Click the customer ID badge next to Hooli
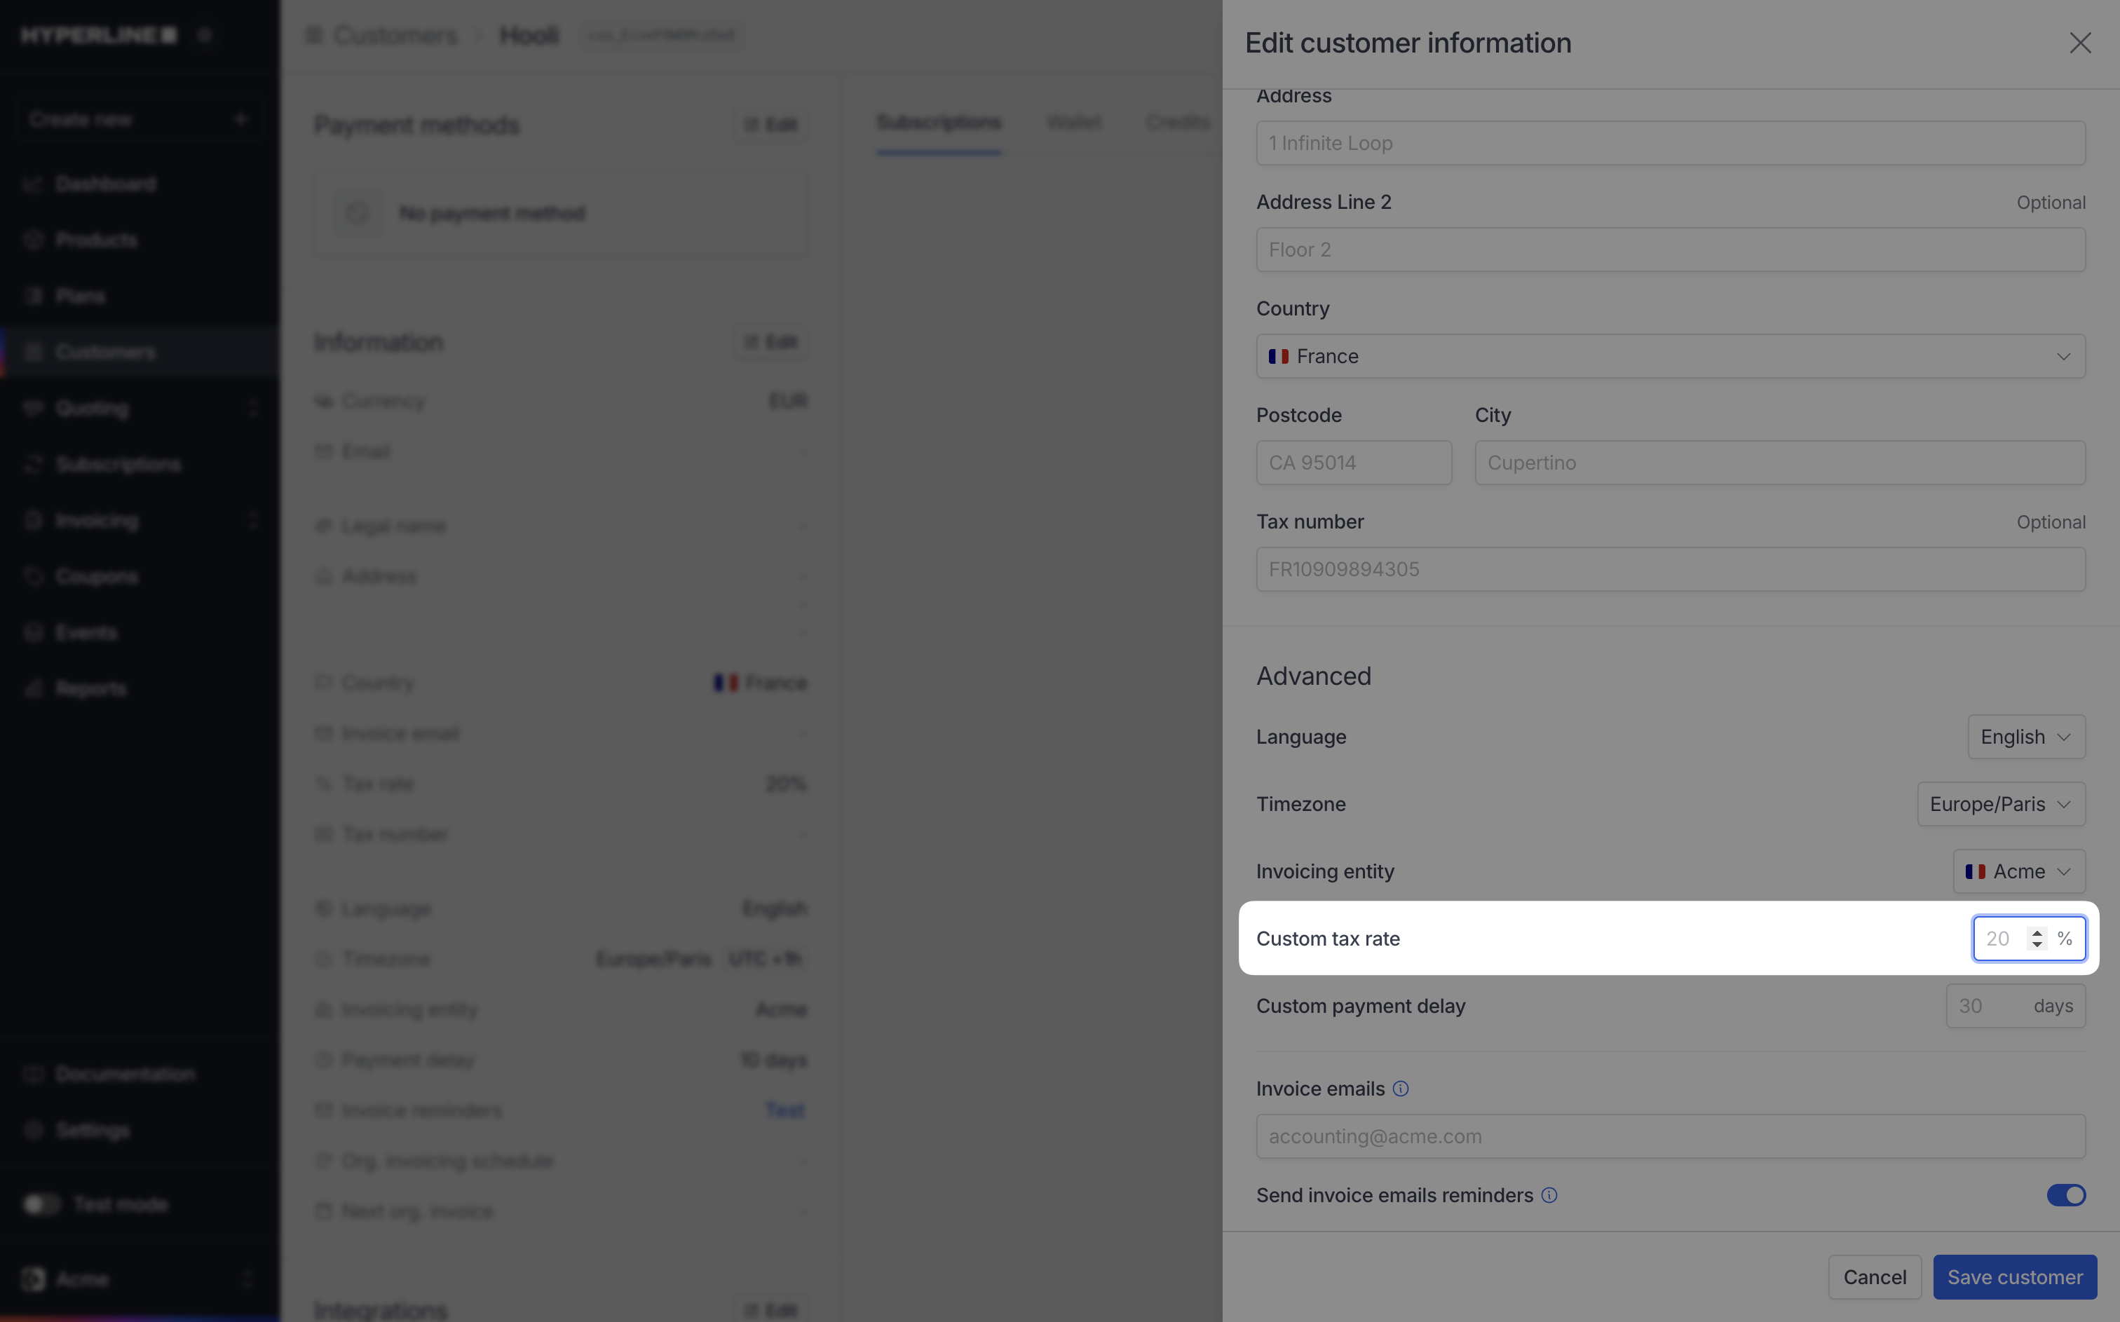This screenshot has width=2120, height=1322. [x=661, y=35]
